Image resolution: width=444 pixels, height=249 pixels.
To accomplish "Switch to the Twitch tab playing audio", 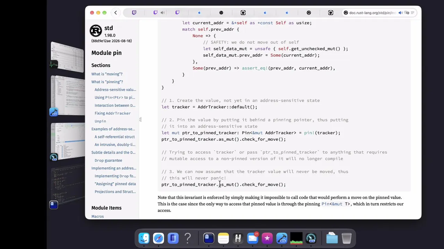I will tap(156, 13).
